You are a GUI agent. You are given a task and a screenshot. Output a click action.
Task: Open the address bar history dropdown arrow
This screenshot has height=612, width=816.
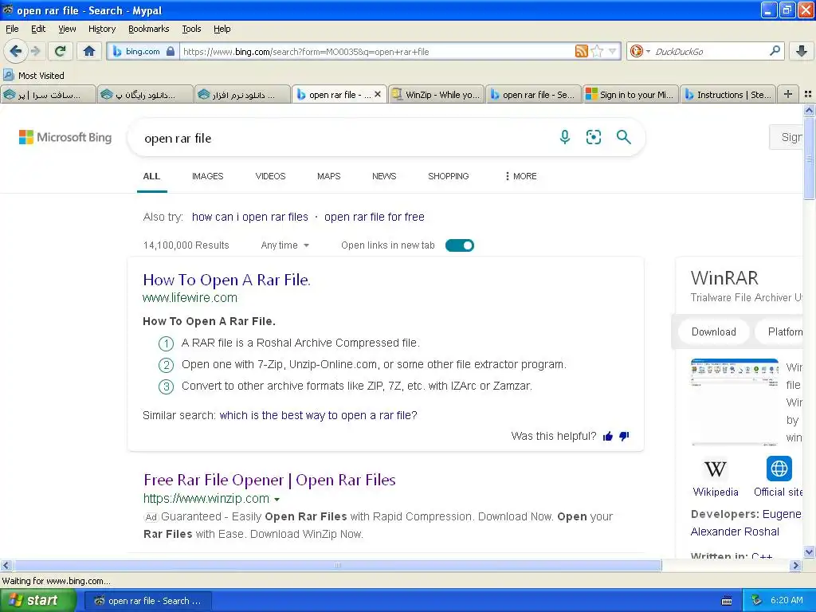(613, 51)
